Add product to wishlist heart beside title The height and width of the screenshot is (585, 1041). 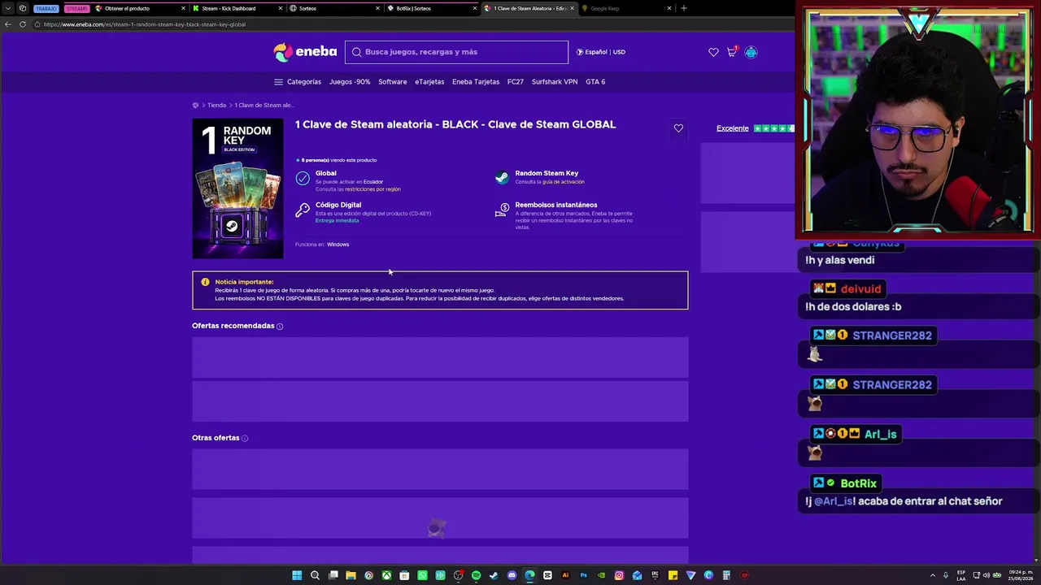tap(678, 128)
